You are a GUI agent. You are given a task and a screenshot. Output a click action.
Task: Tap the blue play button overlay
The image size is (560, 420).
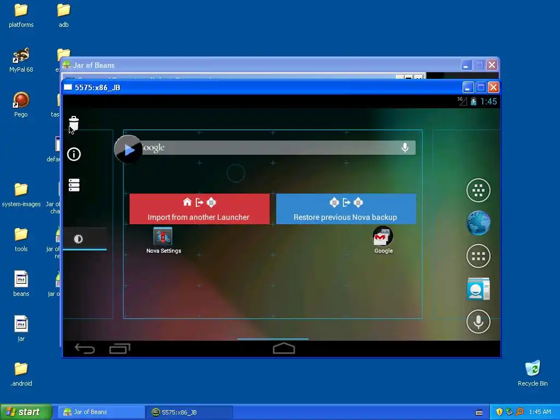tap(129, 149)
